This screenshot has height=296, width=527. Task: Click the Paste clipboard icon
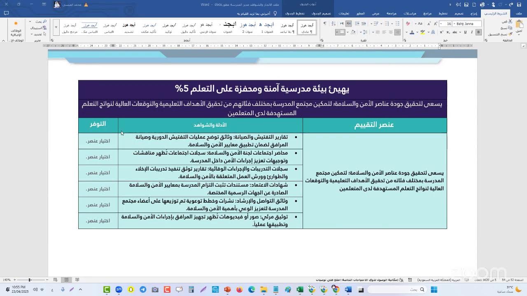519,24
